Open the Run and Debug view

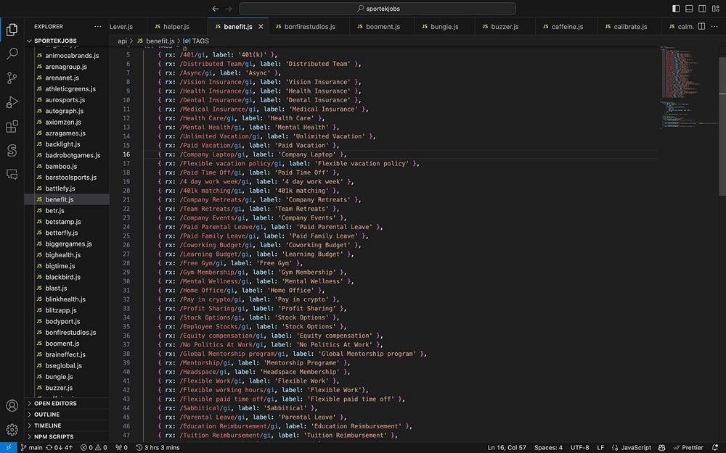pyautogui.click(x=12, y=102)
